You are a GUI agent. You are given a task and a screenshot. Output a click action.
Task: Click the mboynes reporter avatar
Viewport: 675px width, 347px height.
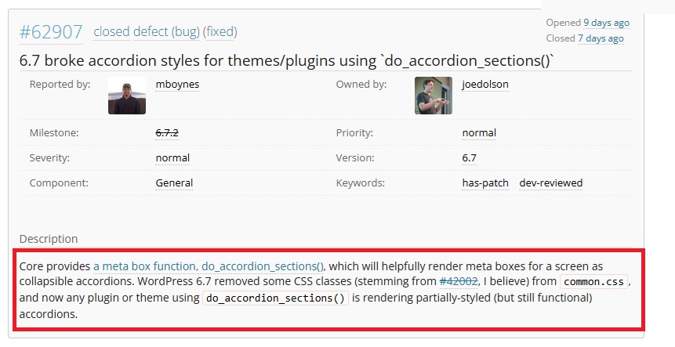coord(127,96)
